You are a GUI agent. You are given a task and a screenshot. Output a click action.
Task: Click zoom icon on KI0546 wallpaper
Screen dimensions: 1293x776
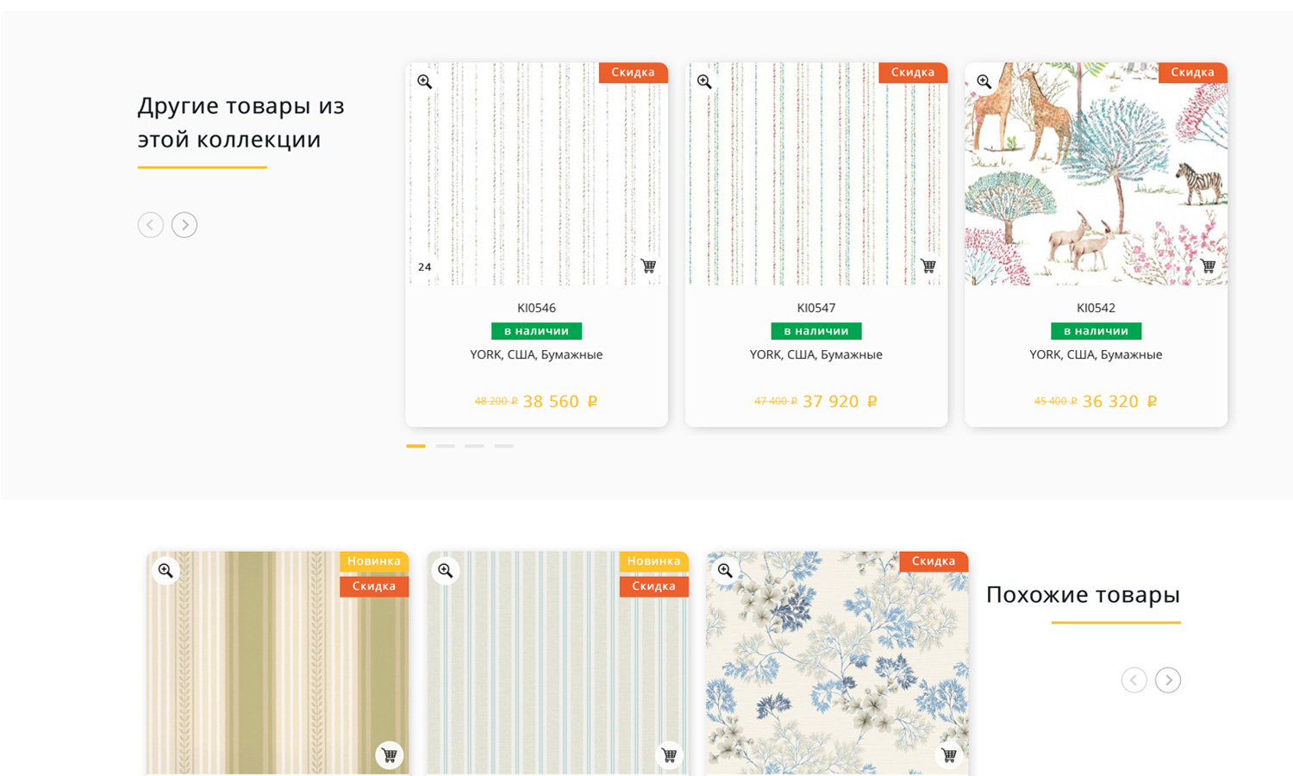coord(425,82)
